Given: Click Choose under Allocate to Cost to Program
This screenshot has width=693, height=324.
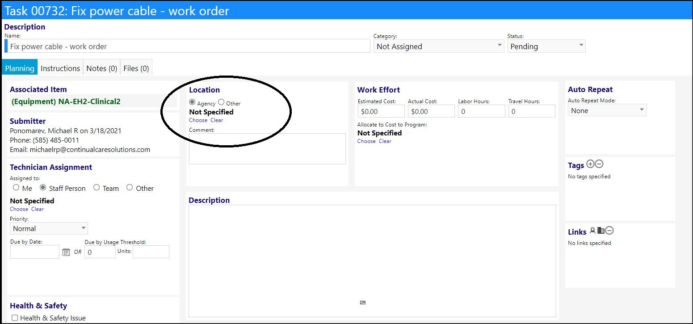Looking at the screenshot, I should pyautogui.click(x=366, y=141).
